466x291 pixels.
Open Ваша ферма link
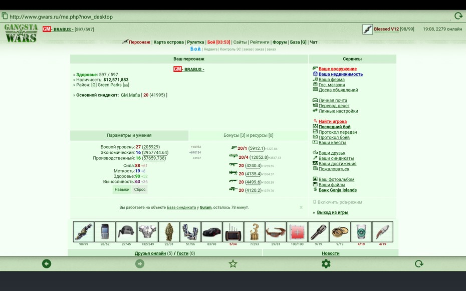click(332, 80)
